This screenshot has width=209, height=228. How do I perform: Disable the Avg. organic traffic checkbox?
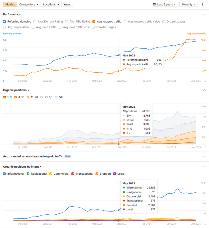coord(94,21)
